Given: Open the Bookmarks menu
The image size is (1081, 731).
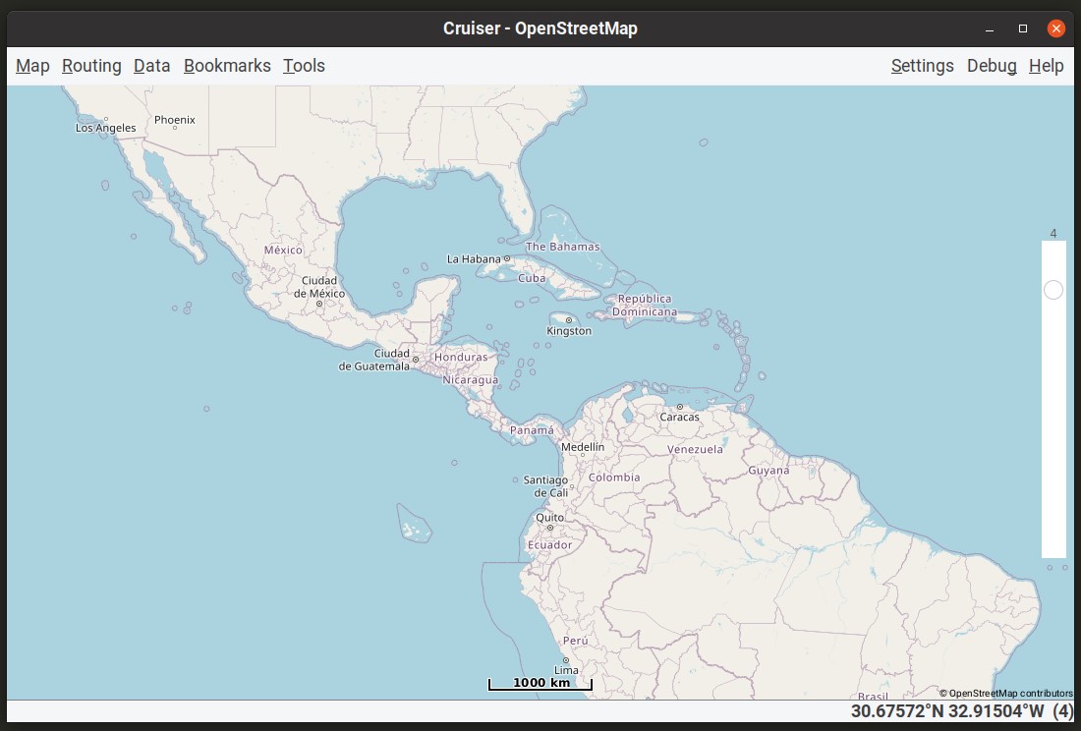Looking at the screenshot, I should (x=227, y=66).
